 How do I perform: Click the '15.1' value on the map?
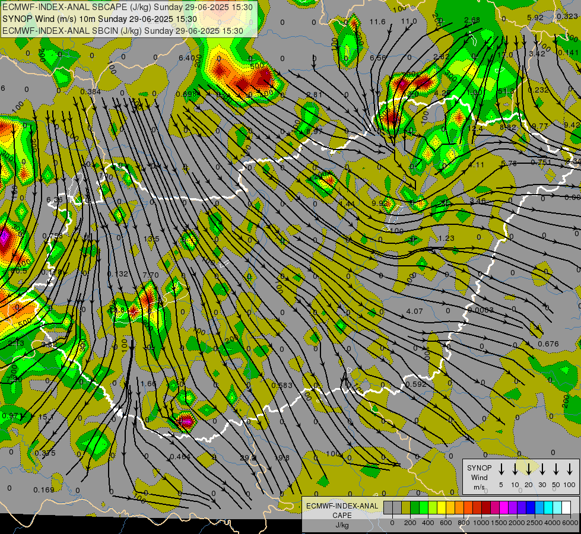pyautogui.click(x=46, y=417)
